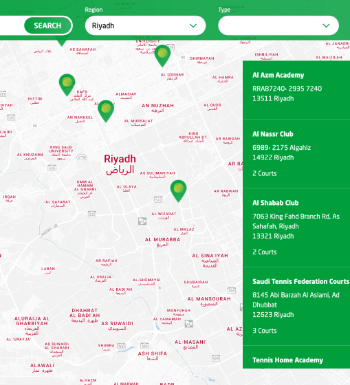This screenshot has height=385, width=350.
Task: Click the road 500 marker near Shubra
Action: click(121, 346)
